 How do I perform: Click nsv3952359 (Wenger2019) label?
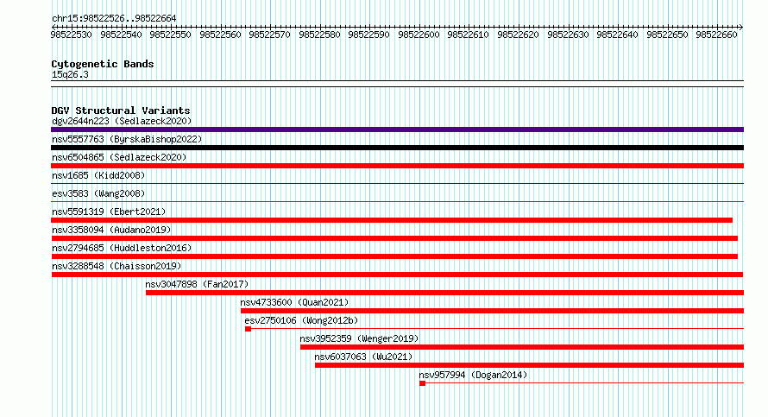(359, 338)
